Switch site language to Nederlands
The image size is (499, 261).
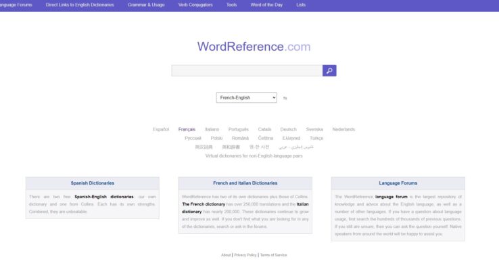pos(343,129)
